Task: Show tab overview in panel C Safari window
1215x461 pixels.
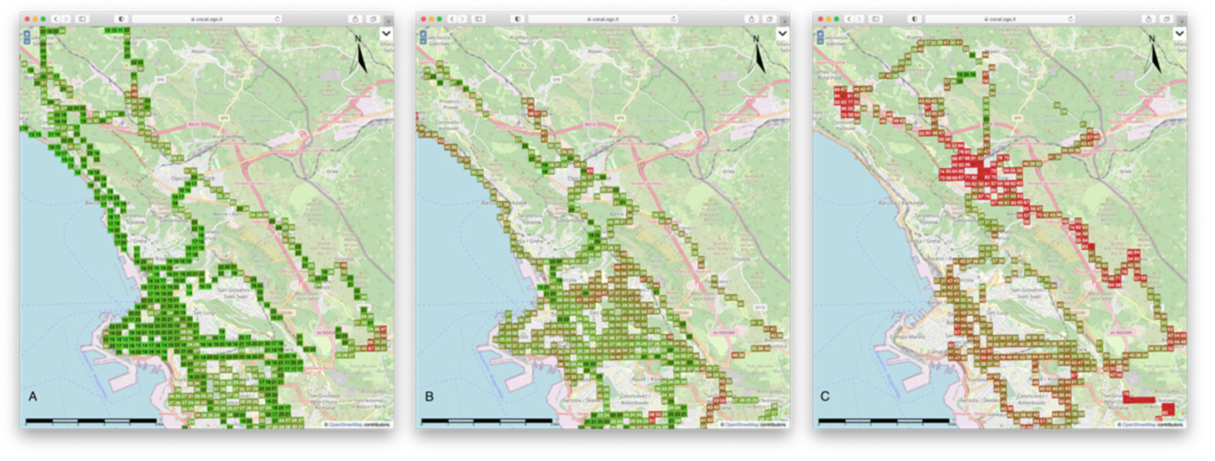Action: (1166, 19)
